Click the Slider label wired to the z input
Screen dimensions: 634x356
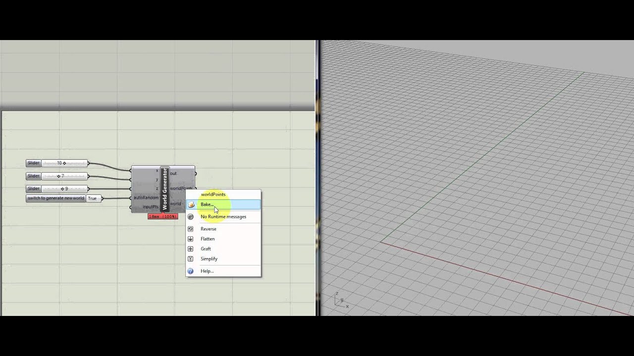(34, 188)
